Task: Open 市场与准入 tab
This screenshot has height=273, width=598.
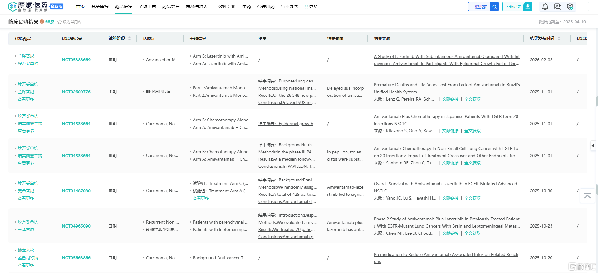Action: [197, 7]
